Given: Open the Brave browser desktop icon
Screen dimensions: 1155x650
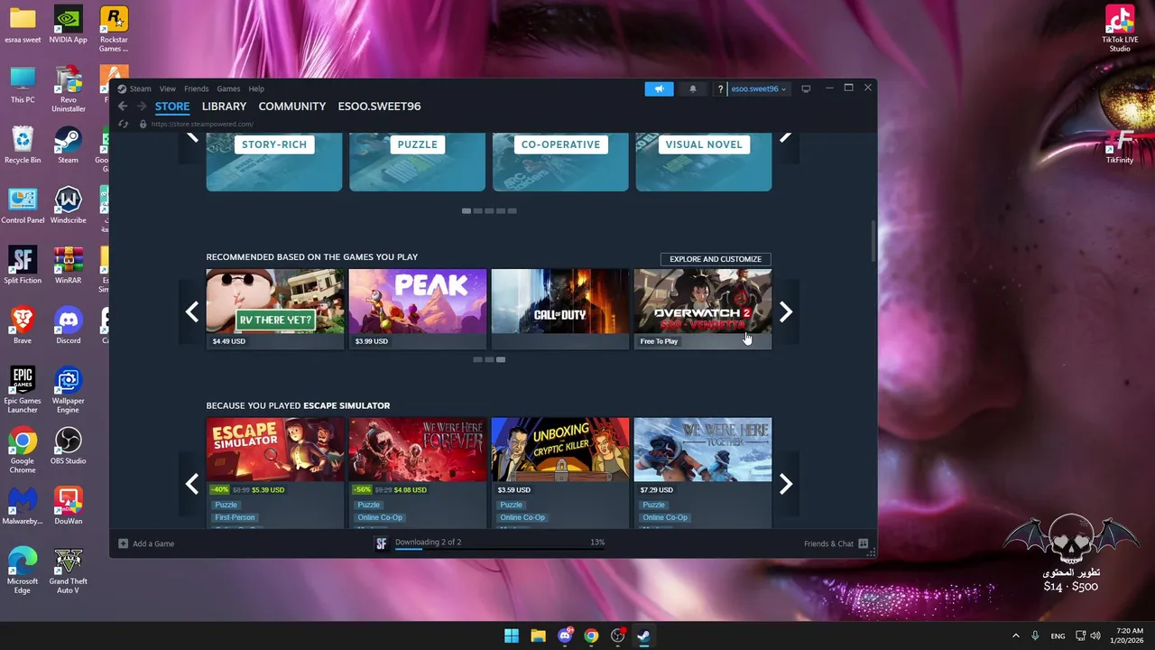Looking at the screenshot, I should point(23,326).
